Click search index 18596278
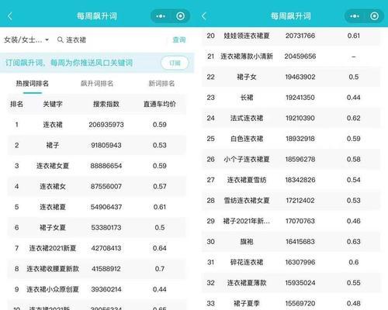The height and width of the screenshot is (310, 388). click(300, 159)
